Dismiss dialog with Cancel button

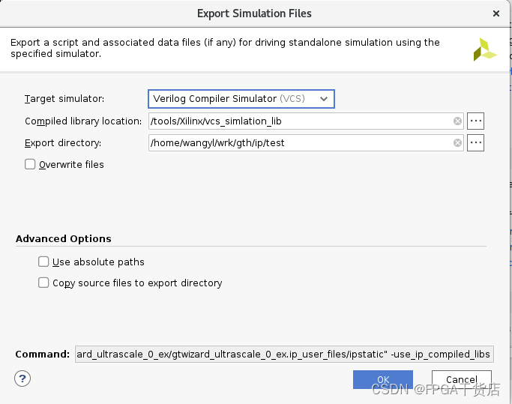[x=461, y=379]
